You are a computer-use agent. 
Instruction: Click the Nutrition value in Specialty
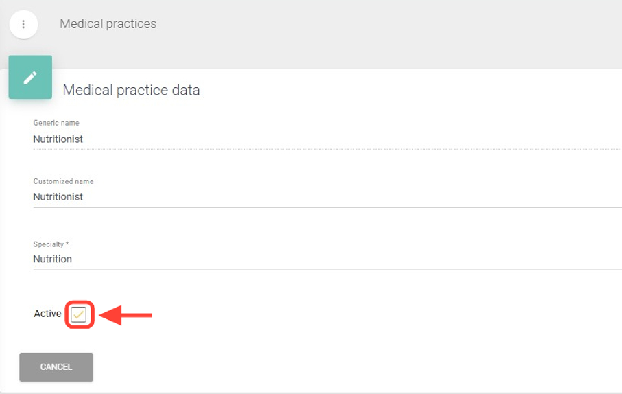point(53,259)
